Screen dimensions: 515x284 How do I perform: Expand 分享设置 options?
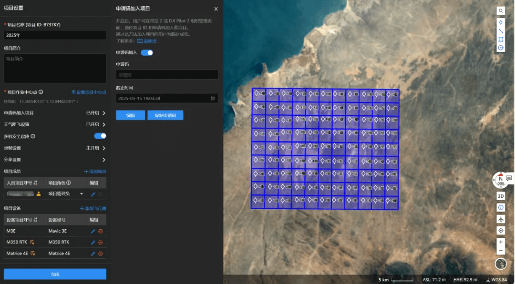55,160
